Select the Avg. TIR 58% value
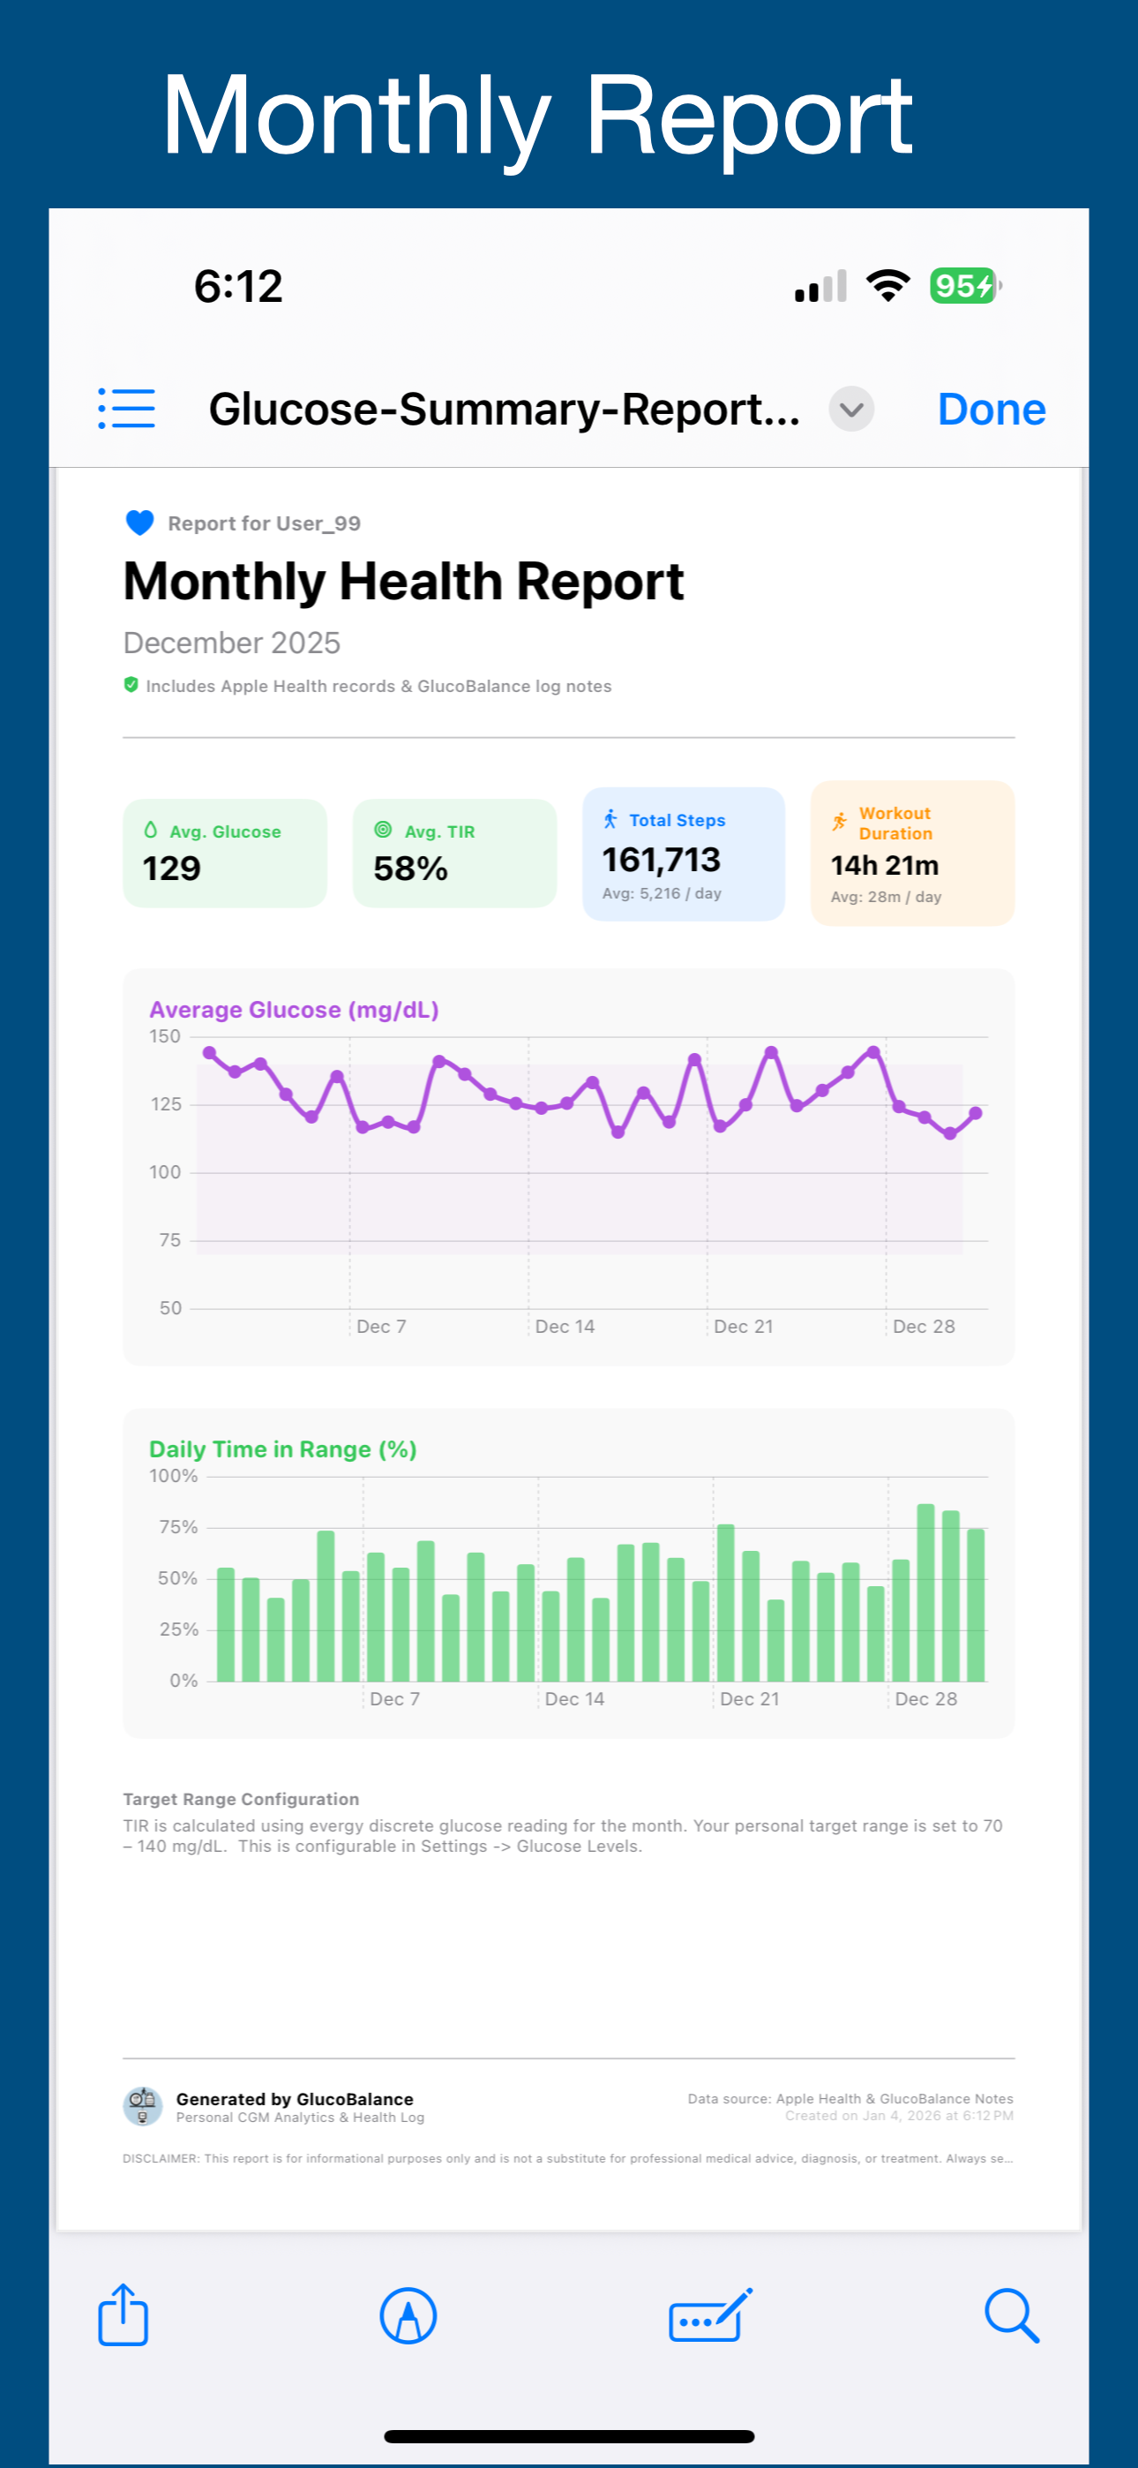This screenshot has width=1138, height=2468. [x=411, y=869]
